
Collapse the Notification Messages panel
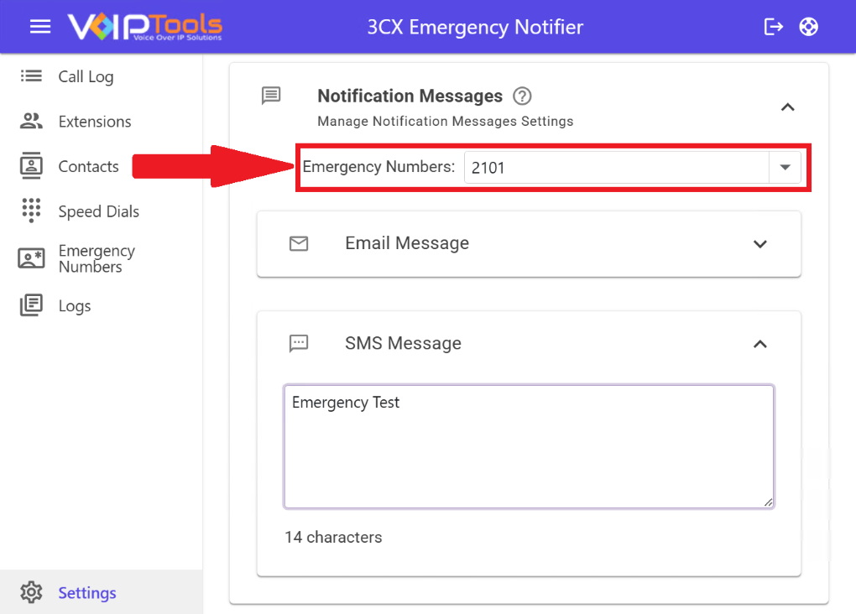(787, 107)
